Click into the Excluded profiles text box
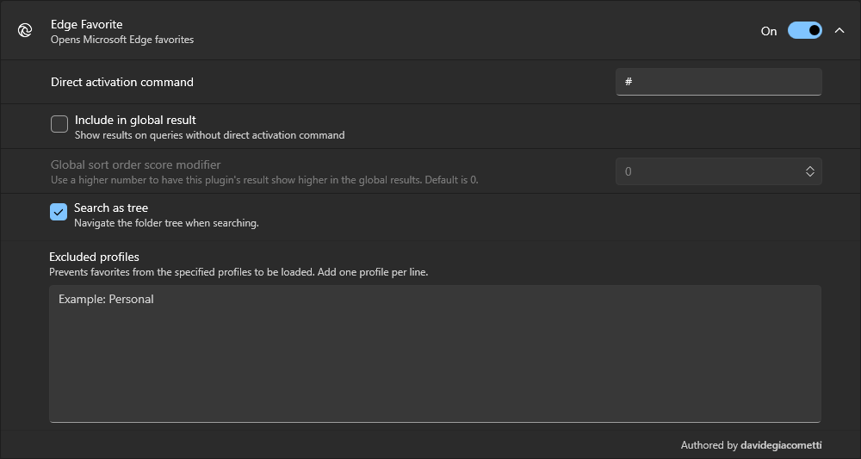The height and width of the screenshot is (459, 861). click(x=435, y=354)
